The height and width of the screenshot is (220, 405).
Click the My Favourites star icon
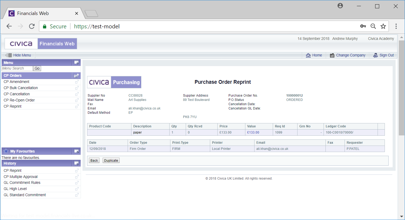(x=6, y=151)
